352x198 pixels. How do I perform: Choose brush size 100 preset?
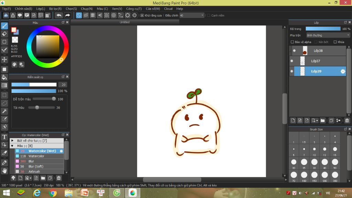pyautogui.click(x=304, y=176)
